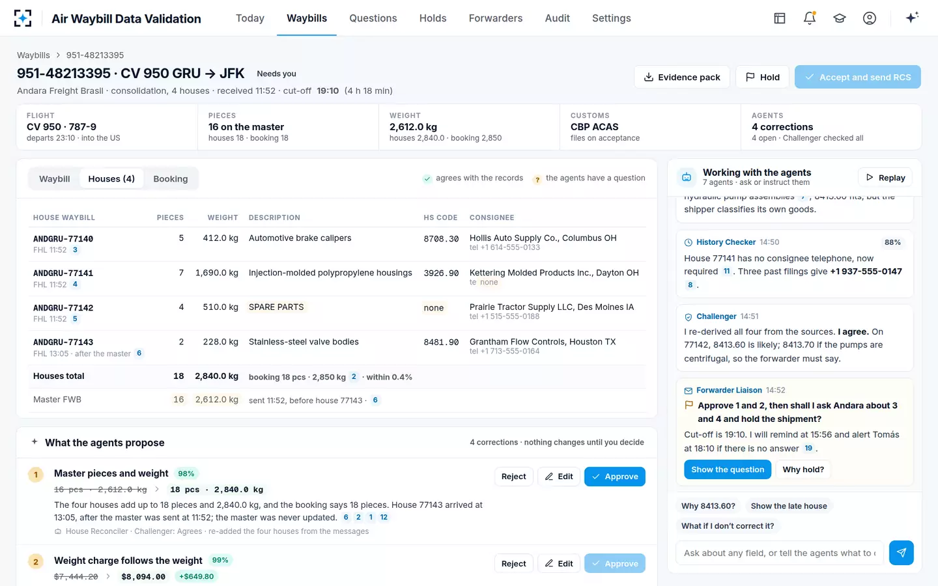The width and height of the screenshot is (938, 586).
Task: Open source reference 6 in Master FWB row
Action: point(375,400)
